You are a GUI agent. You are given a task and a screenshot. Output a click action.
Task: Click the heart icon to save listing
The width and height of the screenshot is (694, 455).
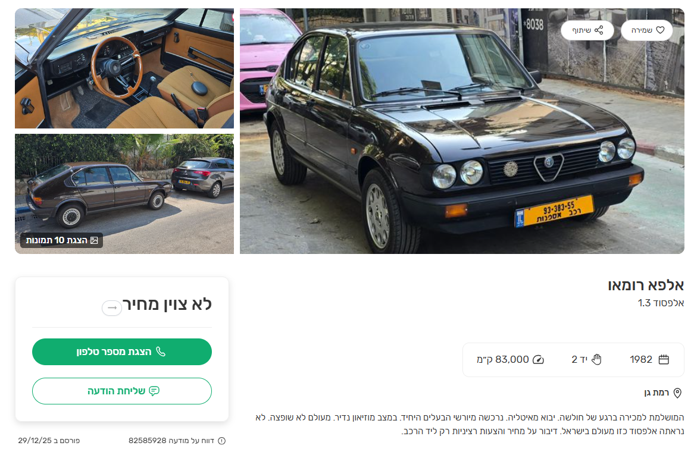tap(660, 30)
